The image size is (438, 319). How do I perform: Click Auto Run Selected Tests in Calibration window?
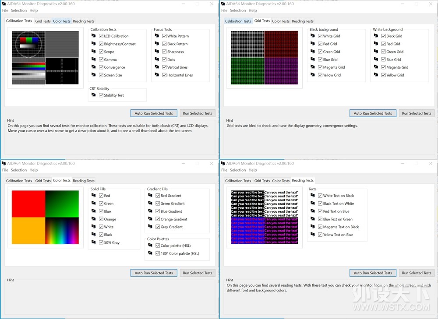[154, 113]
